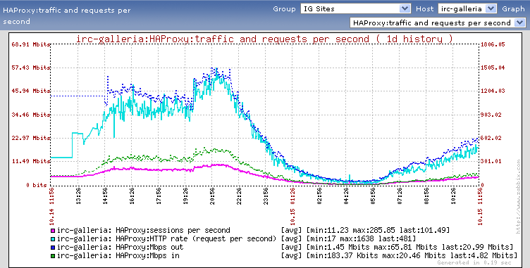Screen dimensions: 530x268
Task: Click the '0 bits' left axis label
Action: point(37,185)
